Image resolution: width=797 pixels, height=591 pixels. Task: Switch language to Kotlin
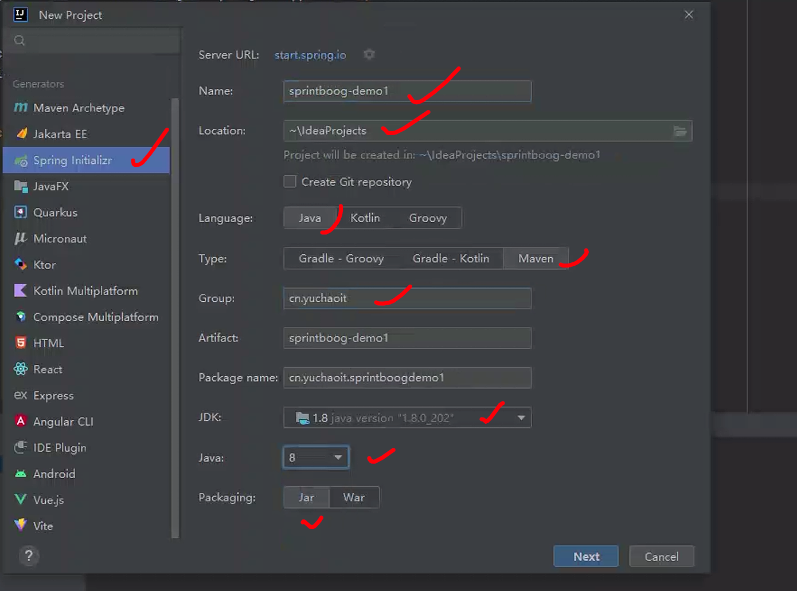point(365,218)
